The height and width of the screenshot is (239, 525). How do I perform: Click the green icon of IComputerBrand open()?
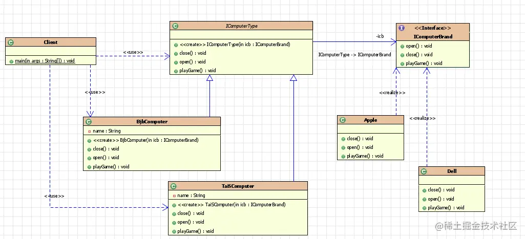click(403, 46)
